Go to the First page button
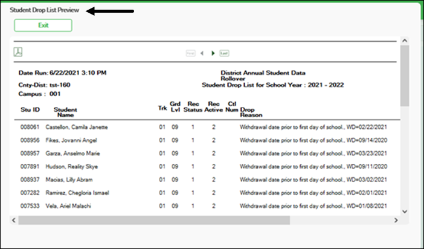 pyautogui.click(x=191, y=53)
